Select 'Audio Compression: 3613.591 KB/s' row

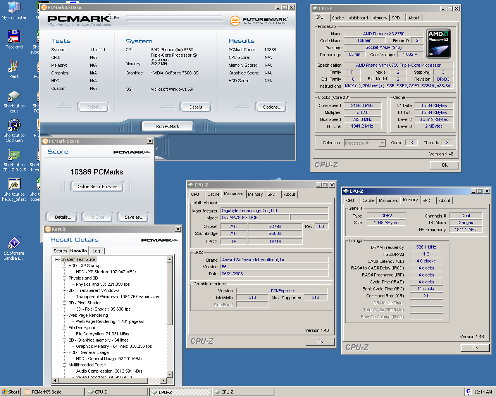tap(109, 371)
